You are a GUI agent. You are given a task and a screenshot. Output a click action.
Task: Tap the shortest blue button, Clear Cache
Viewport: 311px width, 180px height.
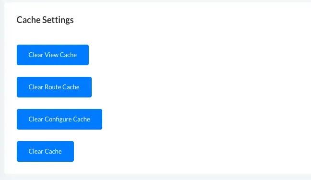(x=45, y=151)
